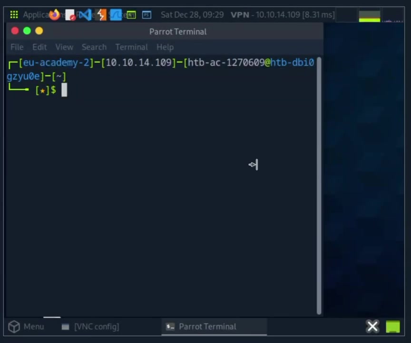
Task: Click the date and time clock
Action: [x=192, y=15]
